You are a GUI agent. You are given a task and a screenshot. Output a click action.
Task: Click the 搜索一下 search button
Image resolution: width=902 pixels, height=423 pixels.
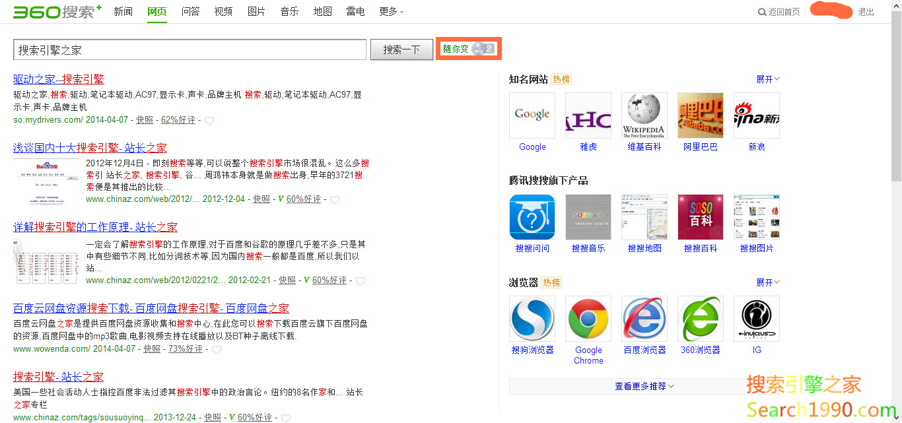401,49
